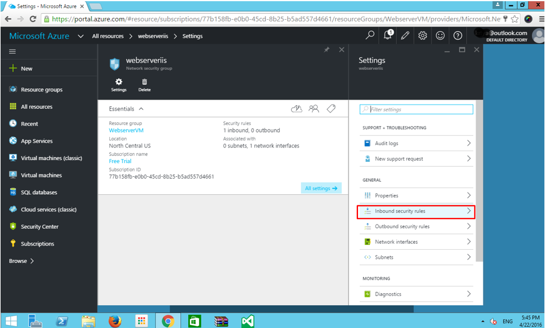Open the Free Trial subscription link
Screen dimensions: 545x328
tap(120, 161)
